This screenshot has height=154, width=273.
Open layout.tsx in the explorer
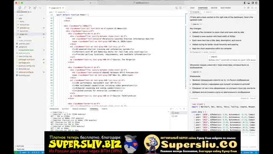click(x=24, y=31)
